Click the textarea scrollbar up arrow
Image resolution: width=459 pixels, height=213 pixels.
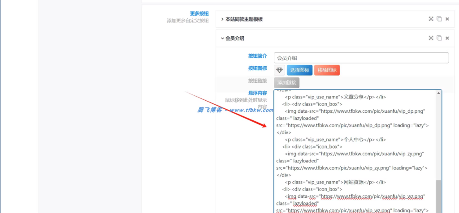point(439,93)
